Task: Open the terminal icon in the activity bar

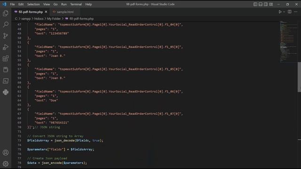Action: (x=6, y=81)
